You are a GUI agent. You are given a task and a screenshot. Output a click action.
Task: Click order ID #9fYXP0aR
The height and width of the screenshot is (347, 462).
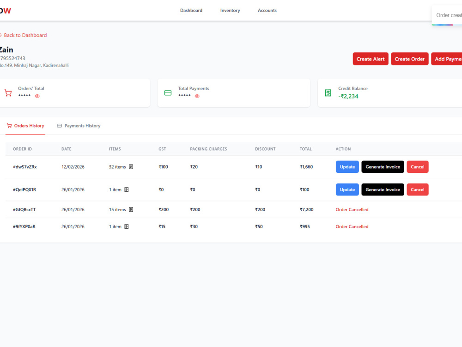[24, 226]
